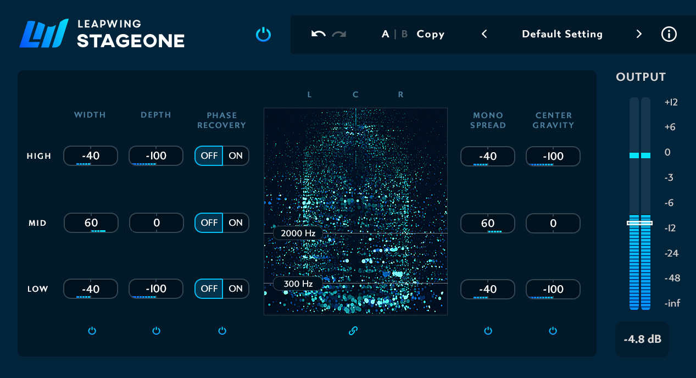Toggle the main plugin power button
The width and height of the screenshot is (696, 378).
tap(263, 34)
